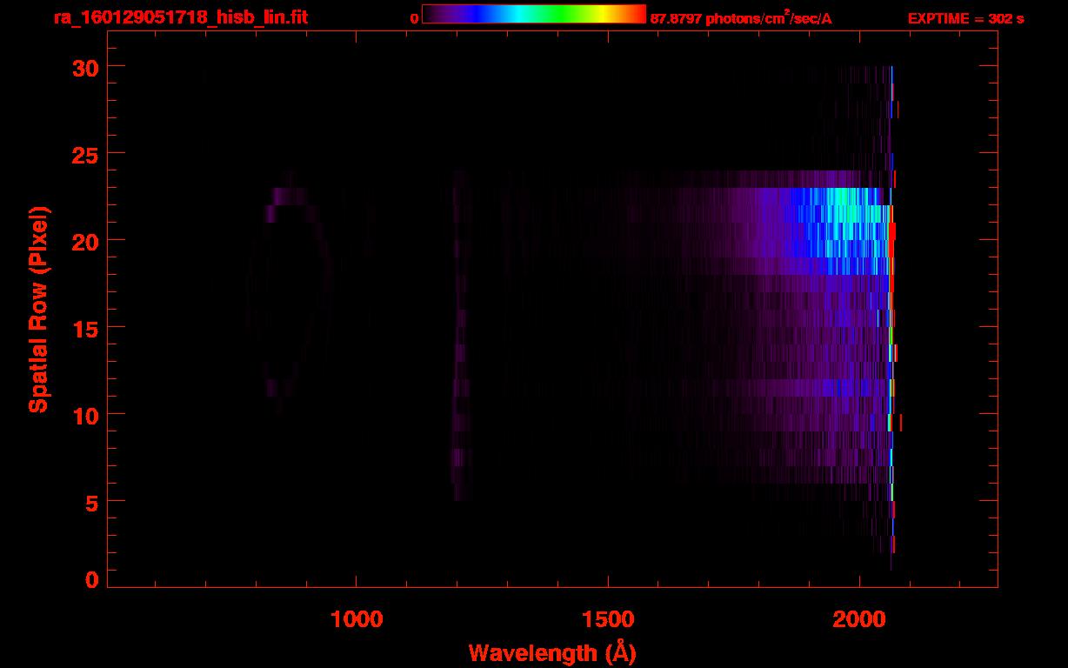Click the 2000 wavelength tick label
This screenshot has height=668, width=1068.
(859, 619)
